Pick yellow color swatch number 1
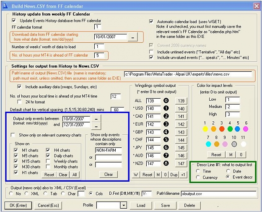The width and height of the screenshot is (262, 212). click(205, 129)
